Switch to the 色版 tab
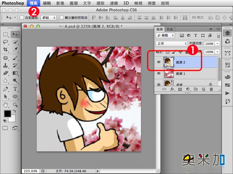Screen dimensions: 233x174 pyautogui.click(x=170, y=29)
